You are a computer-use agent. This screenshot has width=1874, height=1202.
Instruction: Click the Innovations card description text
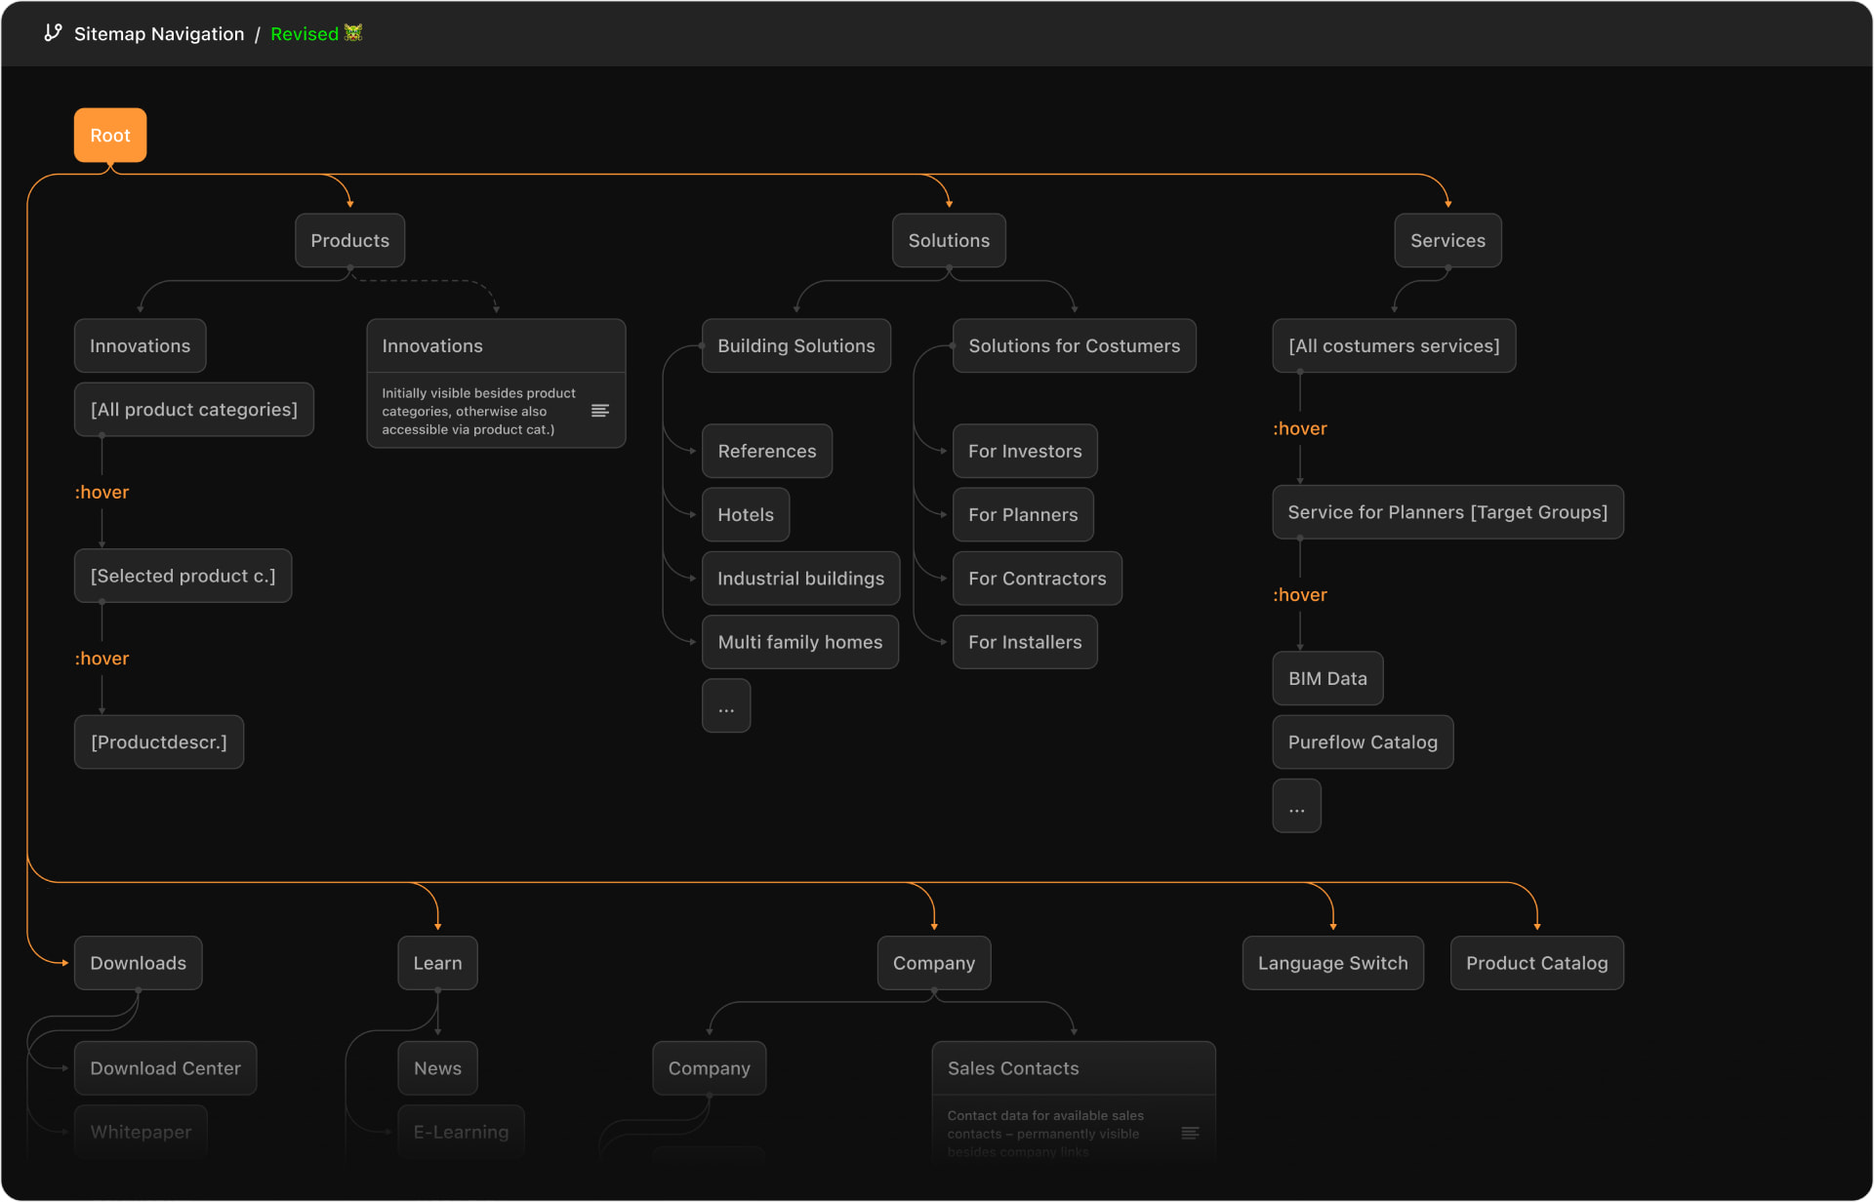(479, 411)
